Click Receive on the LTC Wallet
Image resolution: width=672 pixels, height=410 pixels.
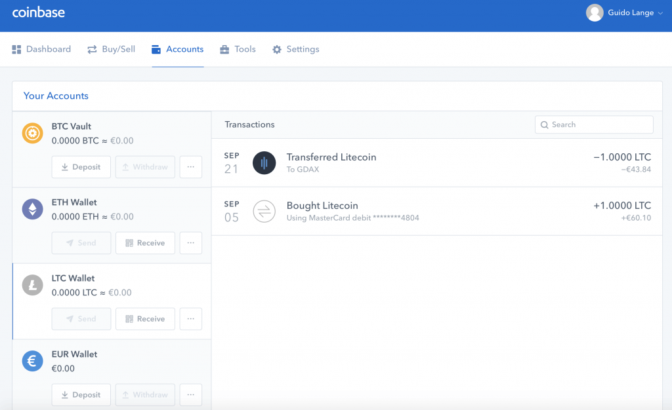click(145, 319)
